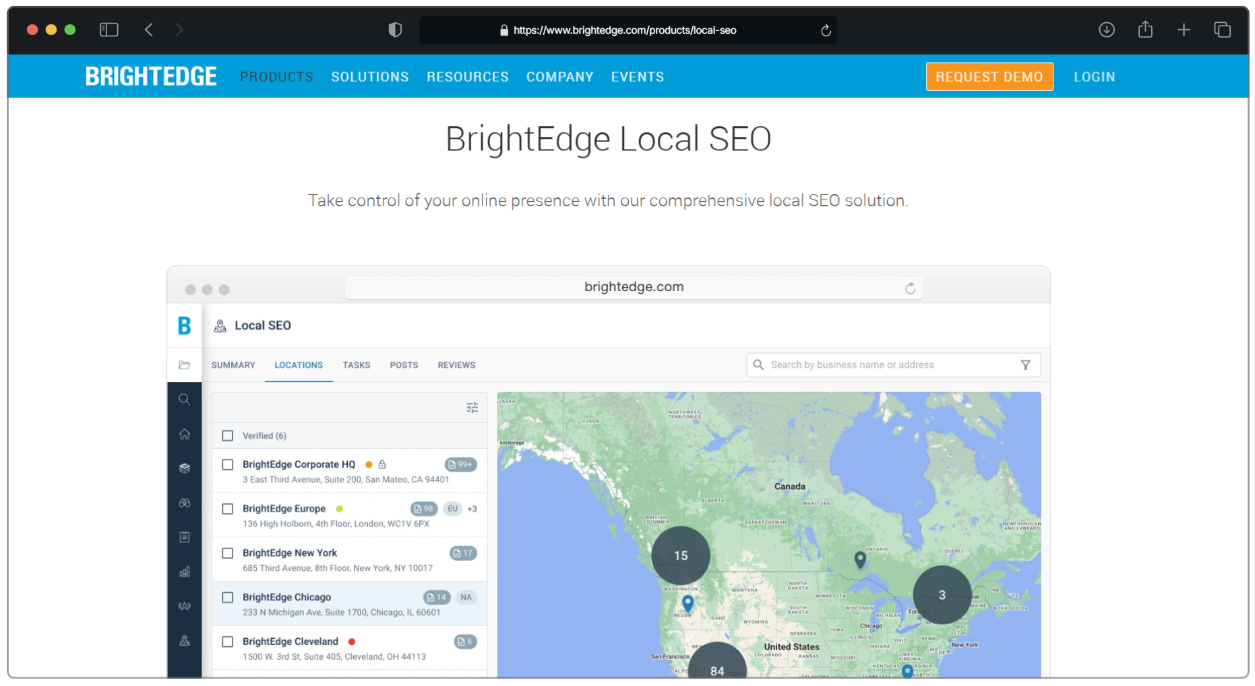
Task: Click the blue B logo in the app sidebar
Action: pos(184,325)
